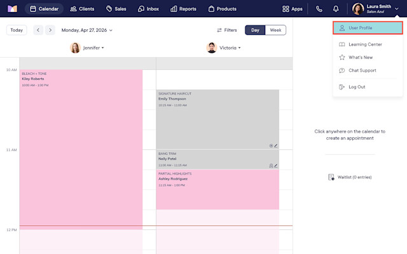Click the app logo in top-left corner
This screenshot has width=407, height=254.
coord(12,9)
